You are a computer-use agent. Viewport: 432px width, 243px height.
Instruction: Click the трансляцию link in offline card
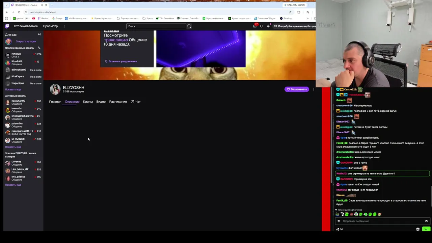coord(116,40)
